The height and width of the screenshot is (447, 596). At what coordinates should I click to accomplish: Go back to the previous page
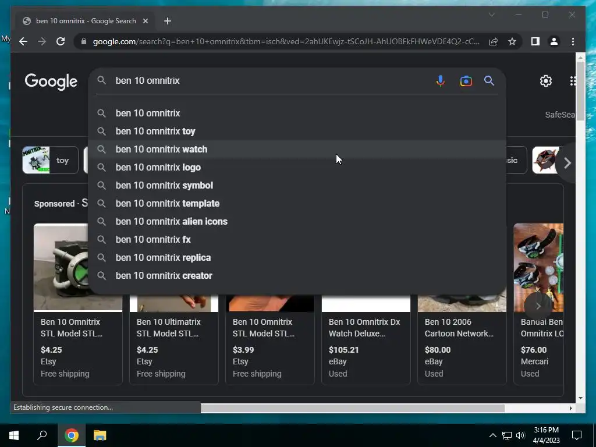click(x=23, y=41)
